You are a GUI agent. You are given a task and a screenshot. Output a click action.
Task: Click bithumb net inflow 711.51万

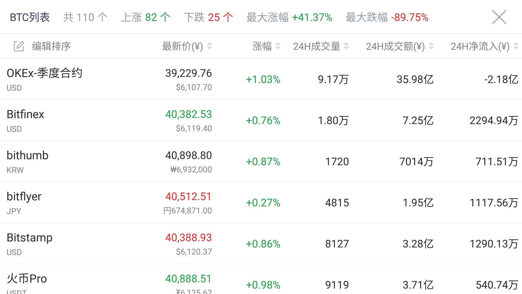pos(497,162)
